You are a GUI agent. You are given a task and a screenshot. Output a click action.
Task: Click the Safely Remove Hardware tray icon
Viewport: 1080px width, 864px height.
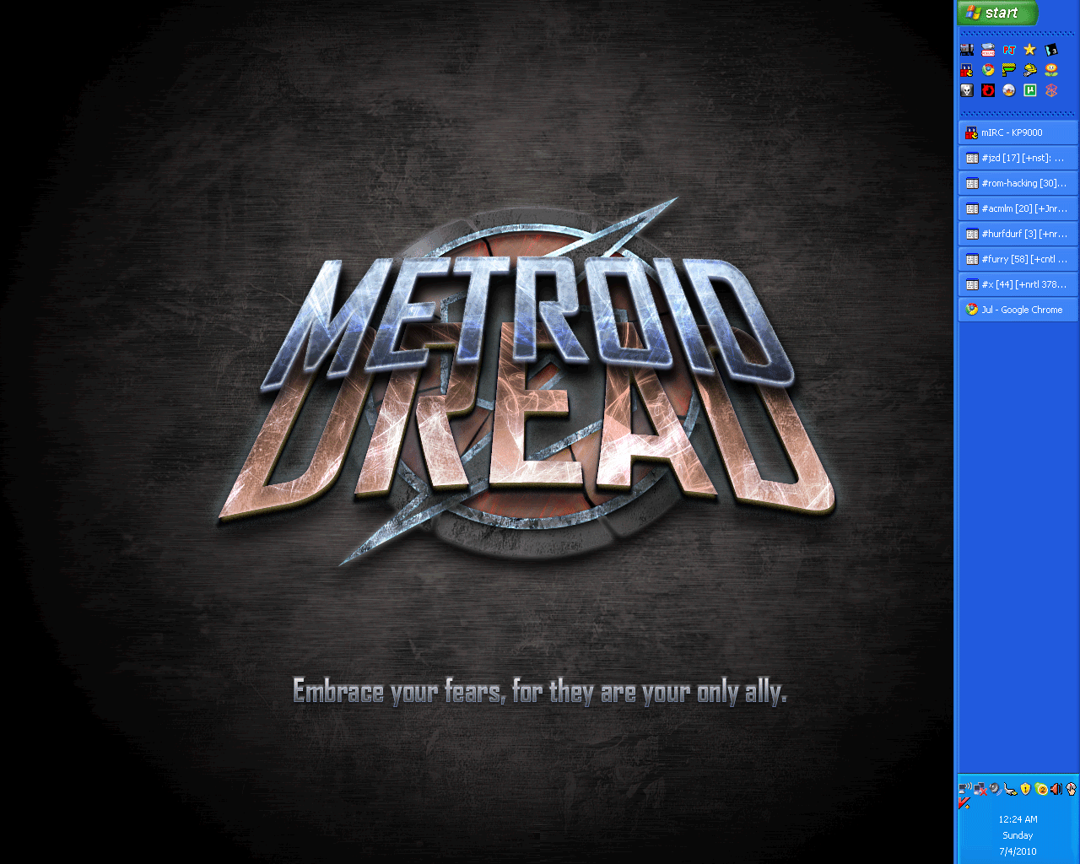(x=1010, y=789)
